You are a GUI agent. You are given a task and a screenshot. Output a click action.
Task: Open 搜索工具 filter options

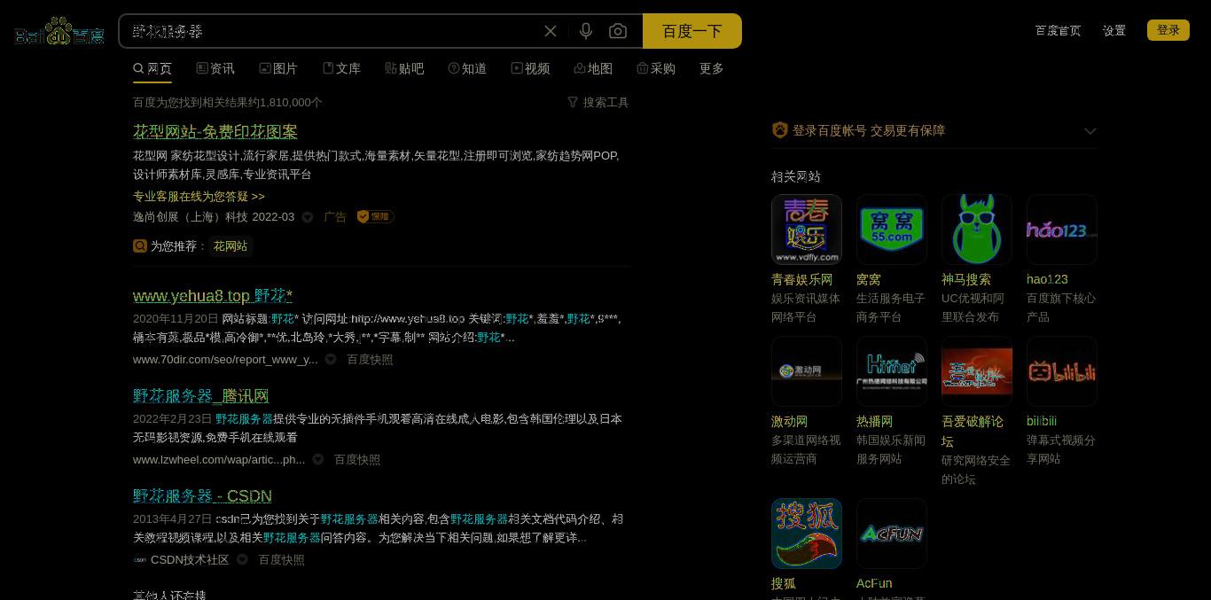[598, 102]
